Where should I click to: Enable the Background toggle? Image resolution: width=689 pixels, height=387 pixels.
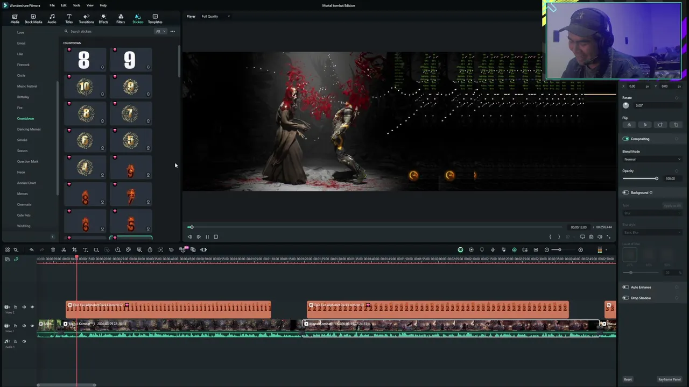point(625,192)
